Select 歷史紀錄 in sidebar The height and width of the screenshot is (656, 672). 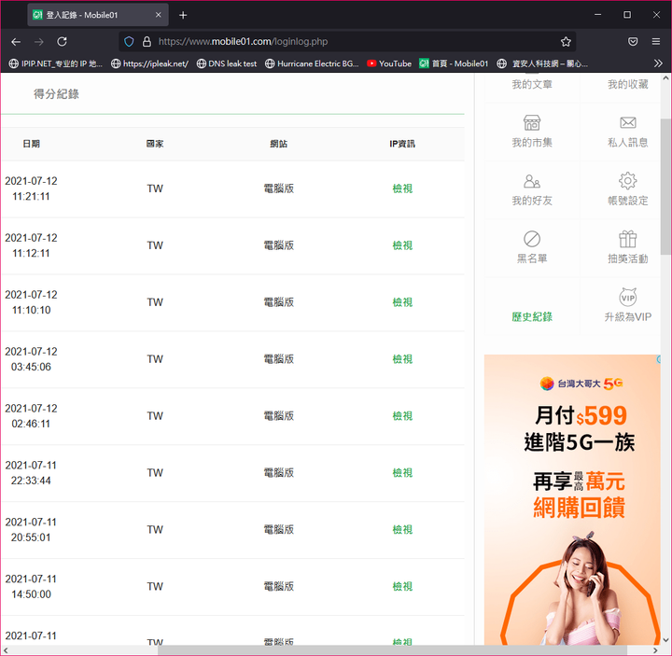click(x=532, y=316)
